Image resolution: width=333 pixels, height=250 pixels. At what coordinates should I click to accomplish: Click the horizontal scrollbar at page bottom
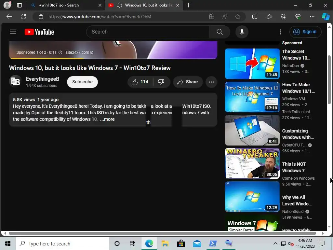point(162,233)
